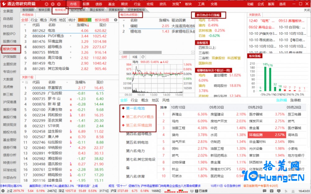Open news item 养殖板块 at 09:53
Image resolution: width=311 pixels, height=194 pixels.
point(291,21)
